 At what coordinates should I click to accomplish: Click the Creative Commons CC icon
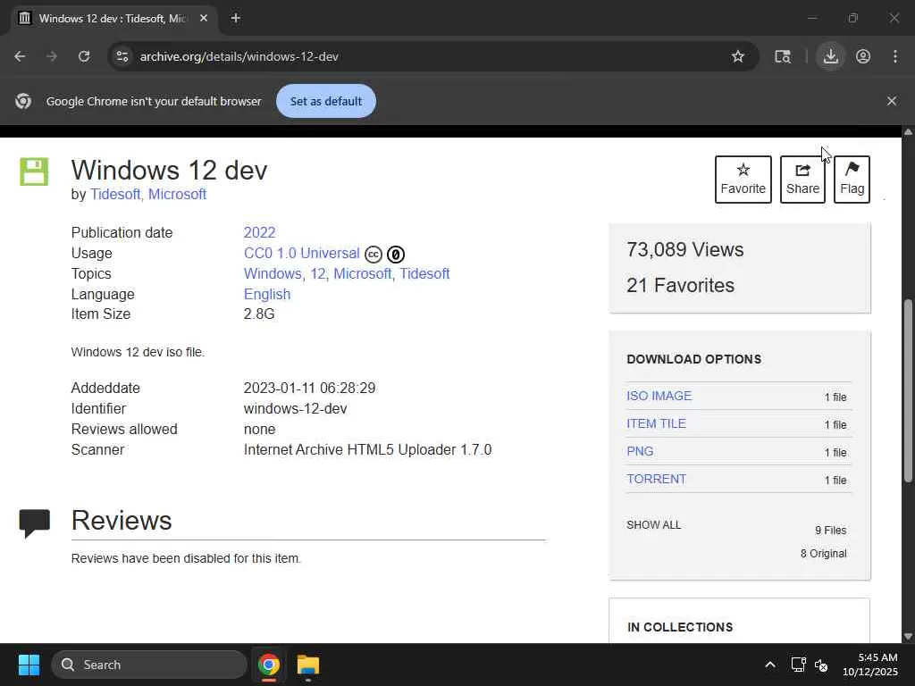(x=374, y=255)
